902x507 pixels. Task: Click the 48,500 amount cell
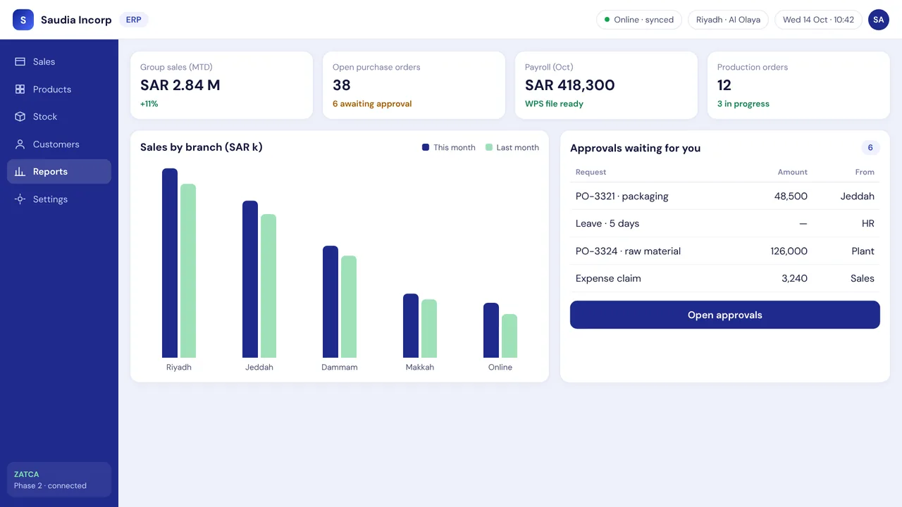click(791, 196)
